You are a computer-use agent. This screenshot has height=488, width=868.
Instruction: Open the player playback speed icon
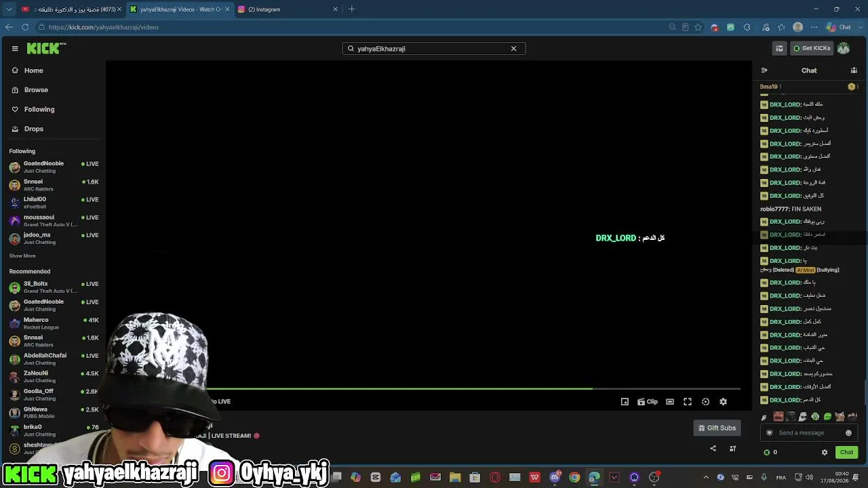click(x=705, y=402)
